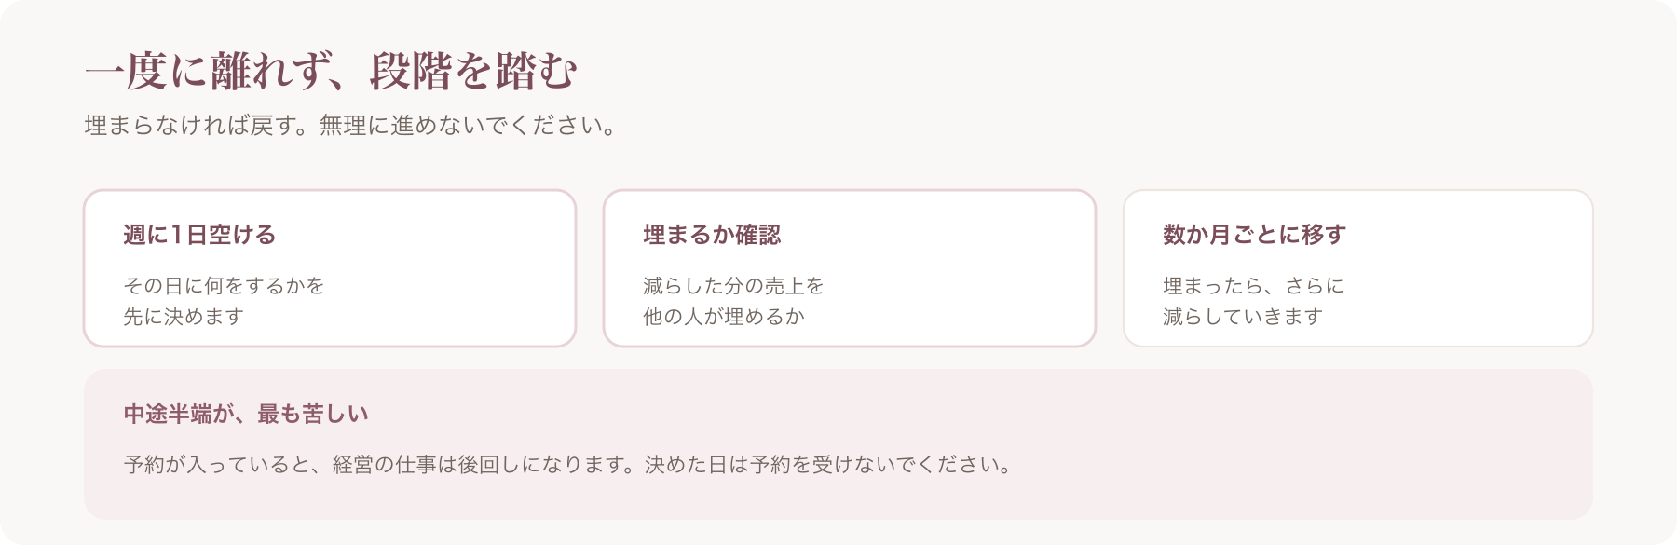Click the text 減らした分の売上を
Viewport: 1677px width, 545px height.
733,286
